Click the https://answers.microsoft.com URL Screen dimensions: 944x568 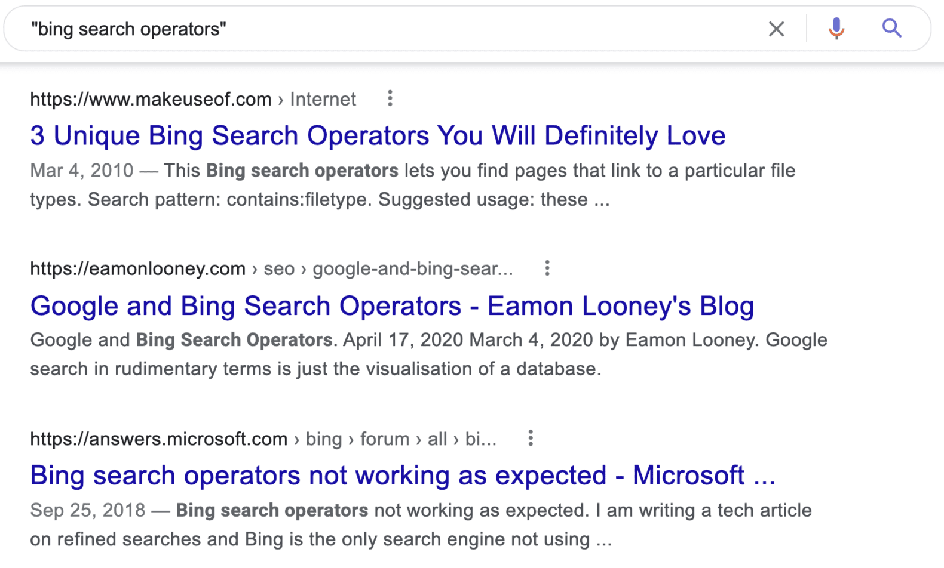pos(159,439)
